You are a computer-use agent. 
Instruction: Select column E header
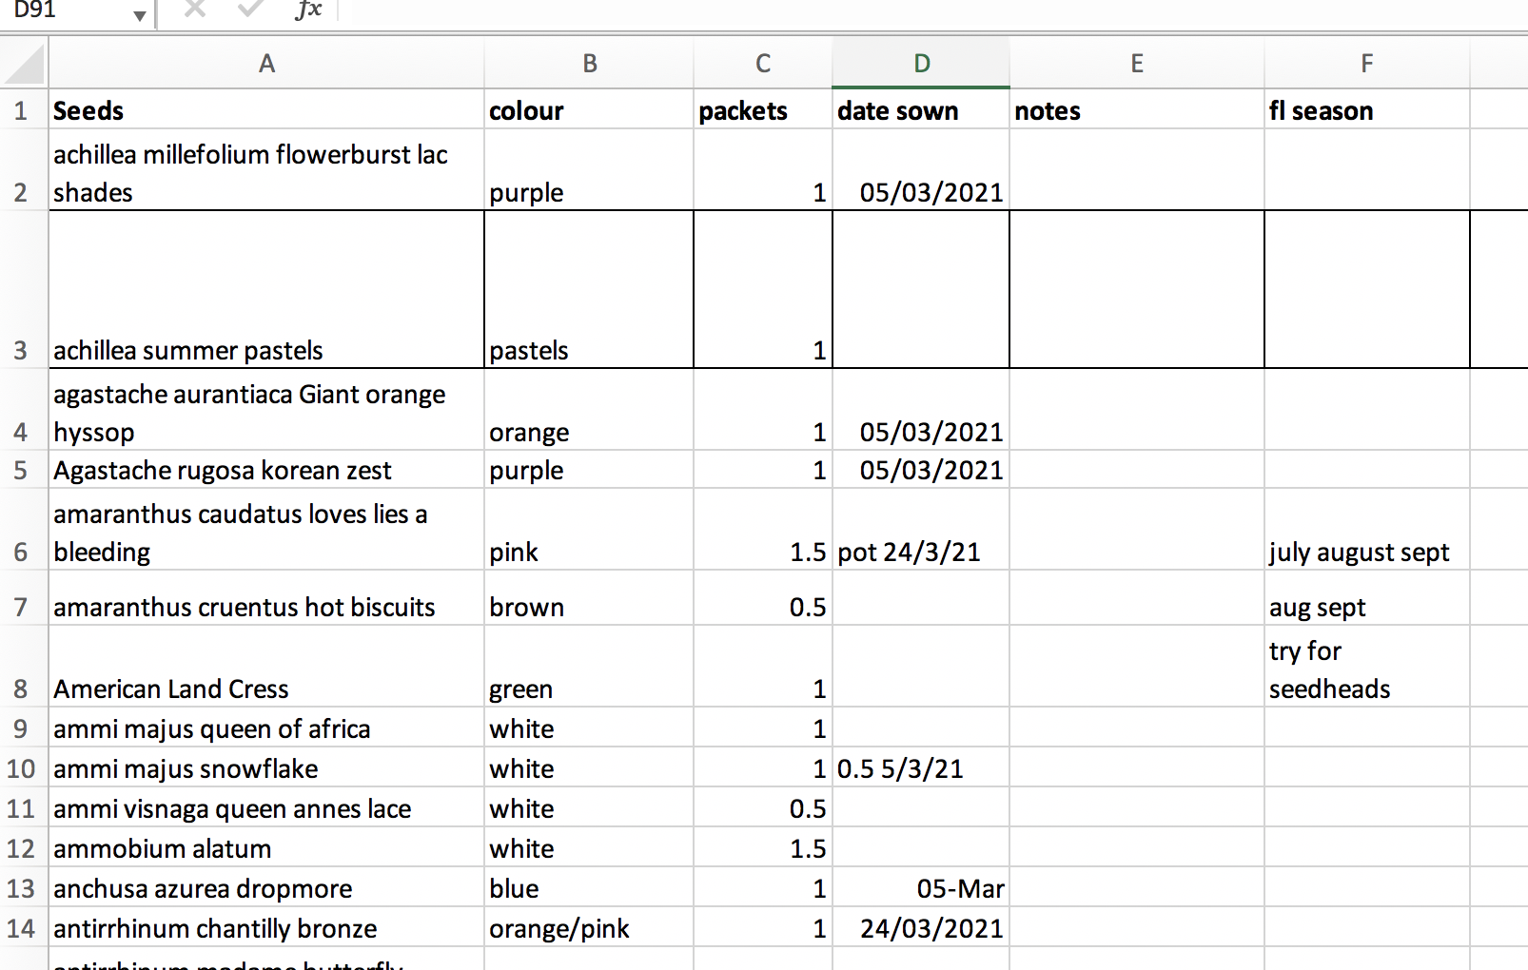1136,64
